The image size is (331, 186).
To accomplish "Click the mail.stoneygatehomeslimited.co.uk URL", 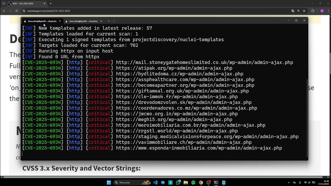I will tap(205, 63).
